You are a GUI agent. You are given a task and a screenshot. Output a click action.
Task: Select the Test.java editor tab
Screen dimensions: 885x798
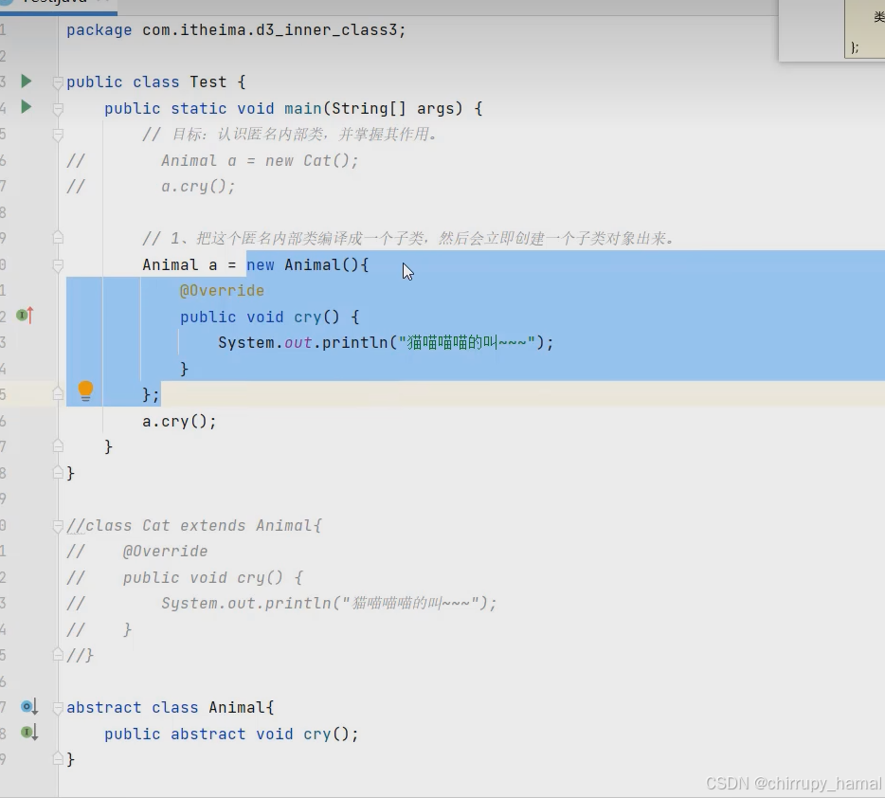coord(57,5)
